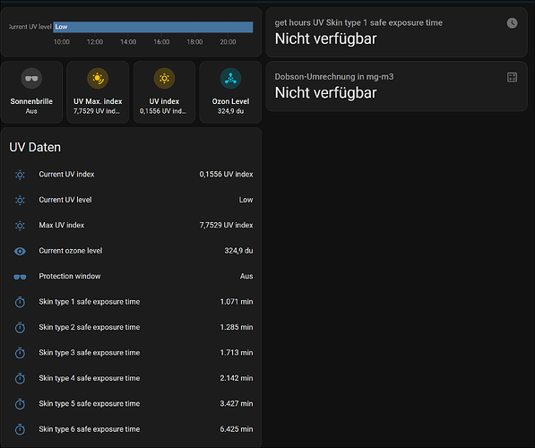535x448 pixels.
Task: Click the '3.427 min' value
Action: (237, 403)
